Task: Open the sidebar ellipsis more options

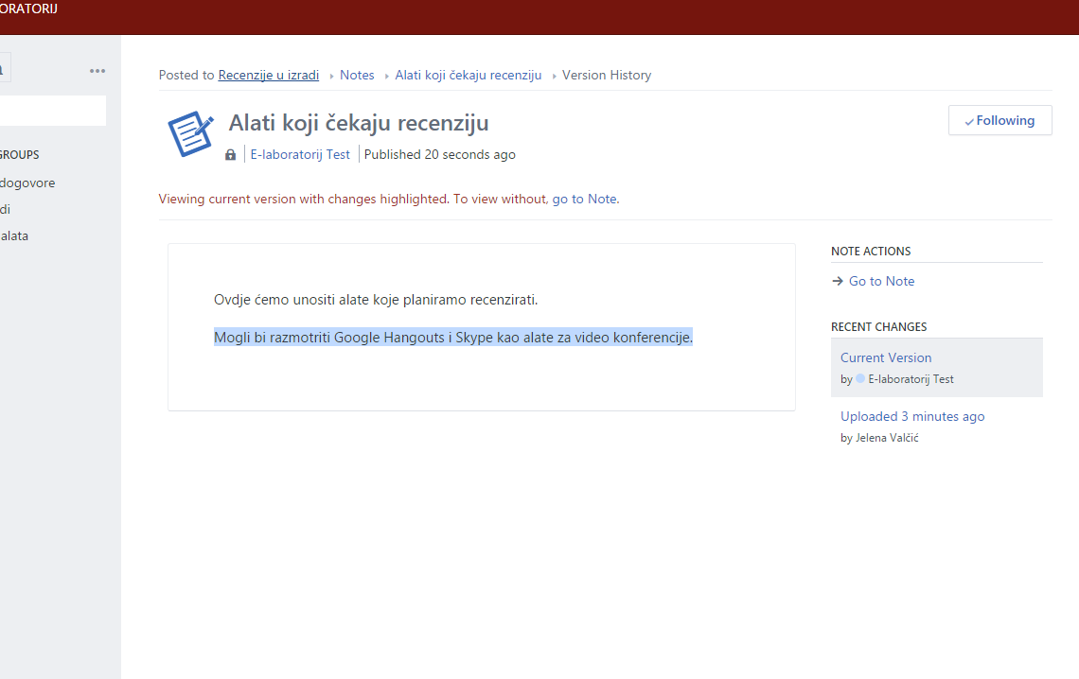Action: [x=97, y=71]
